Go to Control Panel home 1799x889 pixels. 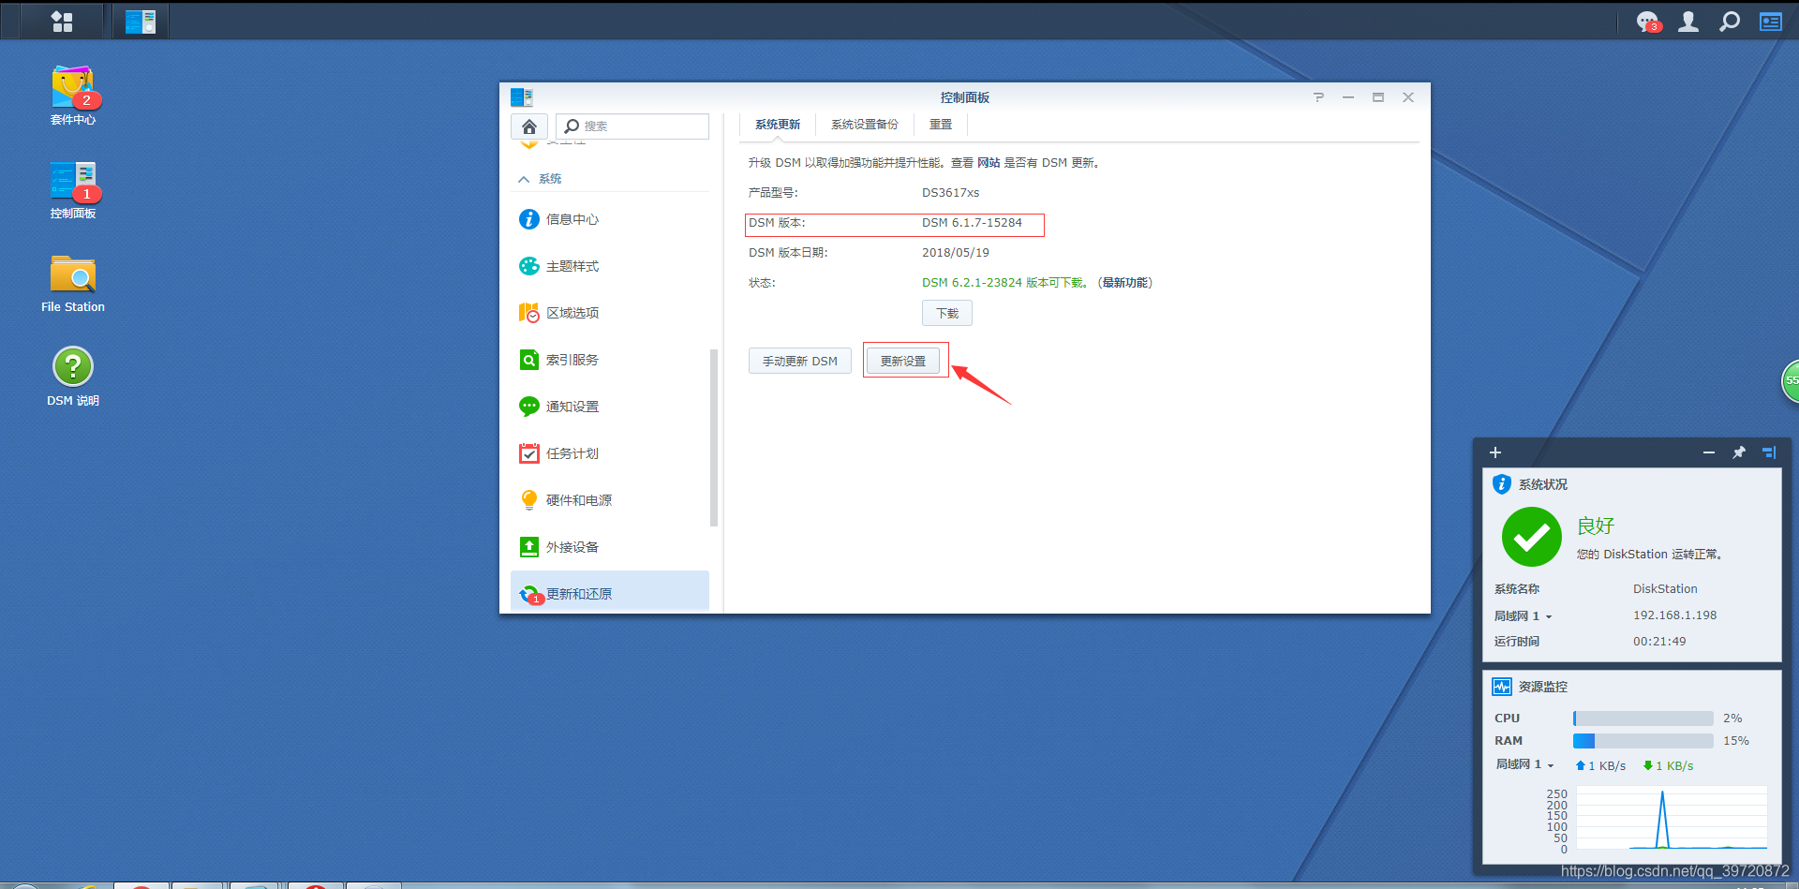click(529, 126)
